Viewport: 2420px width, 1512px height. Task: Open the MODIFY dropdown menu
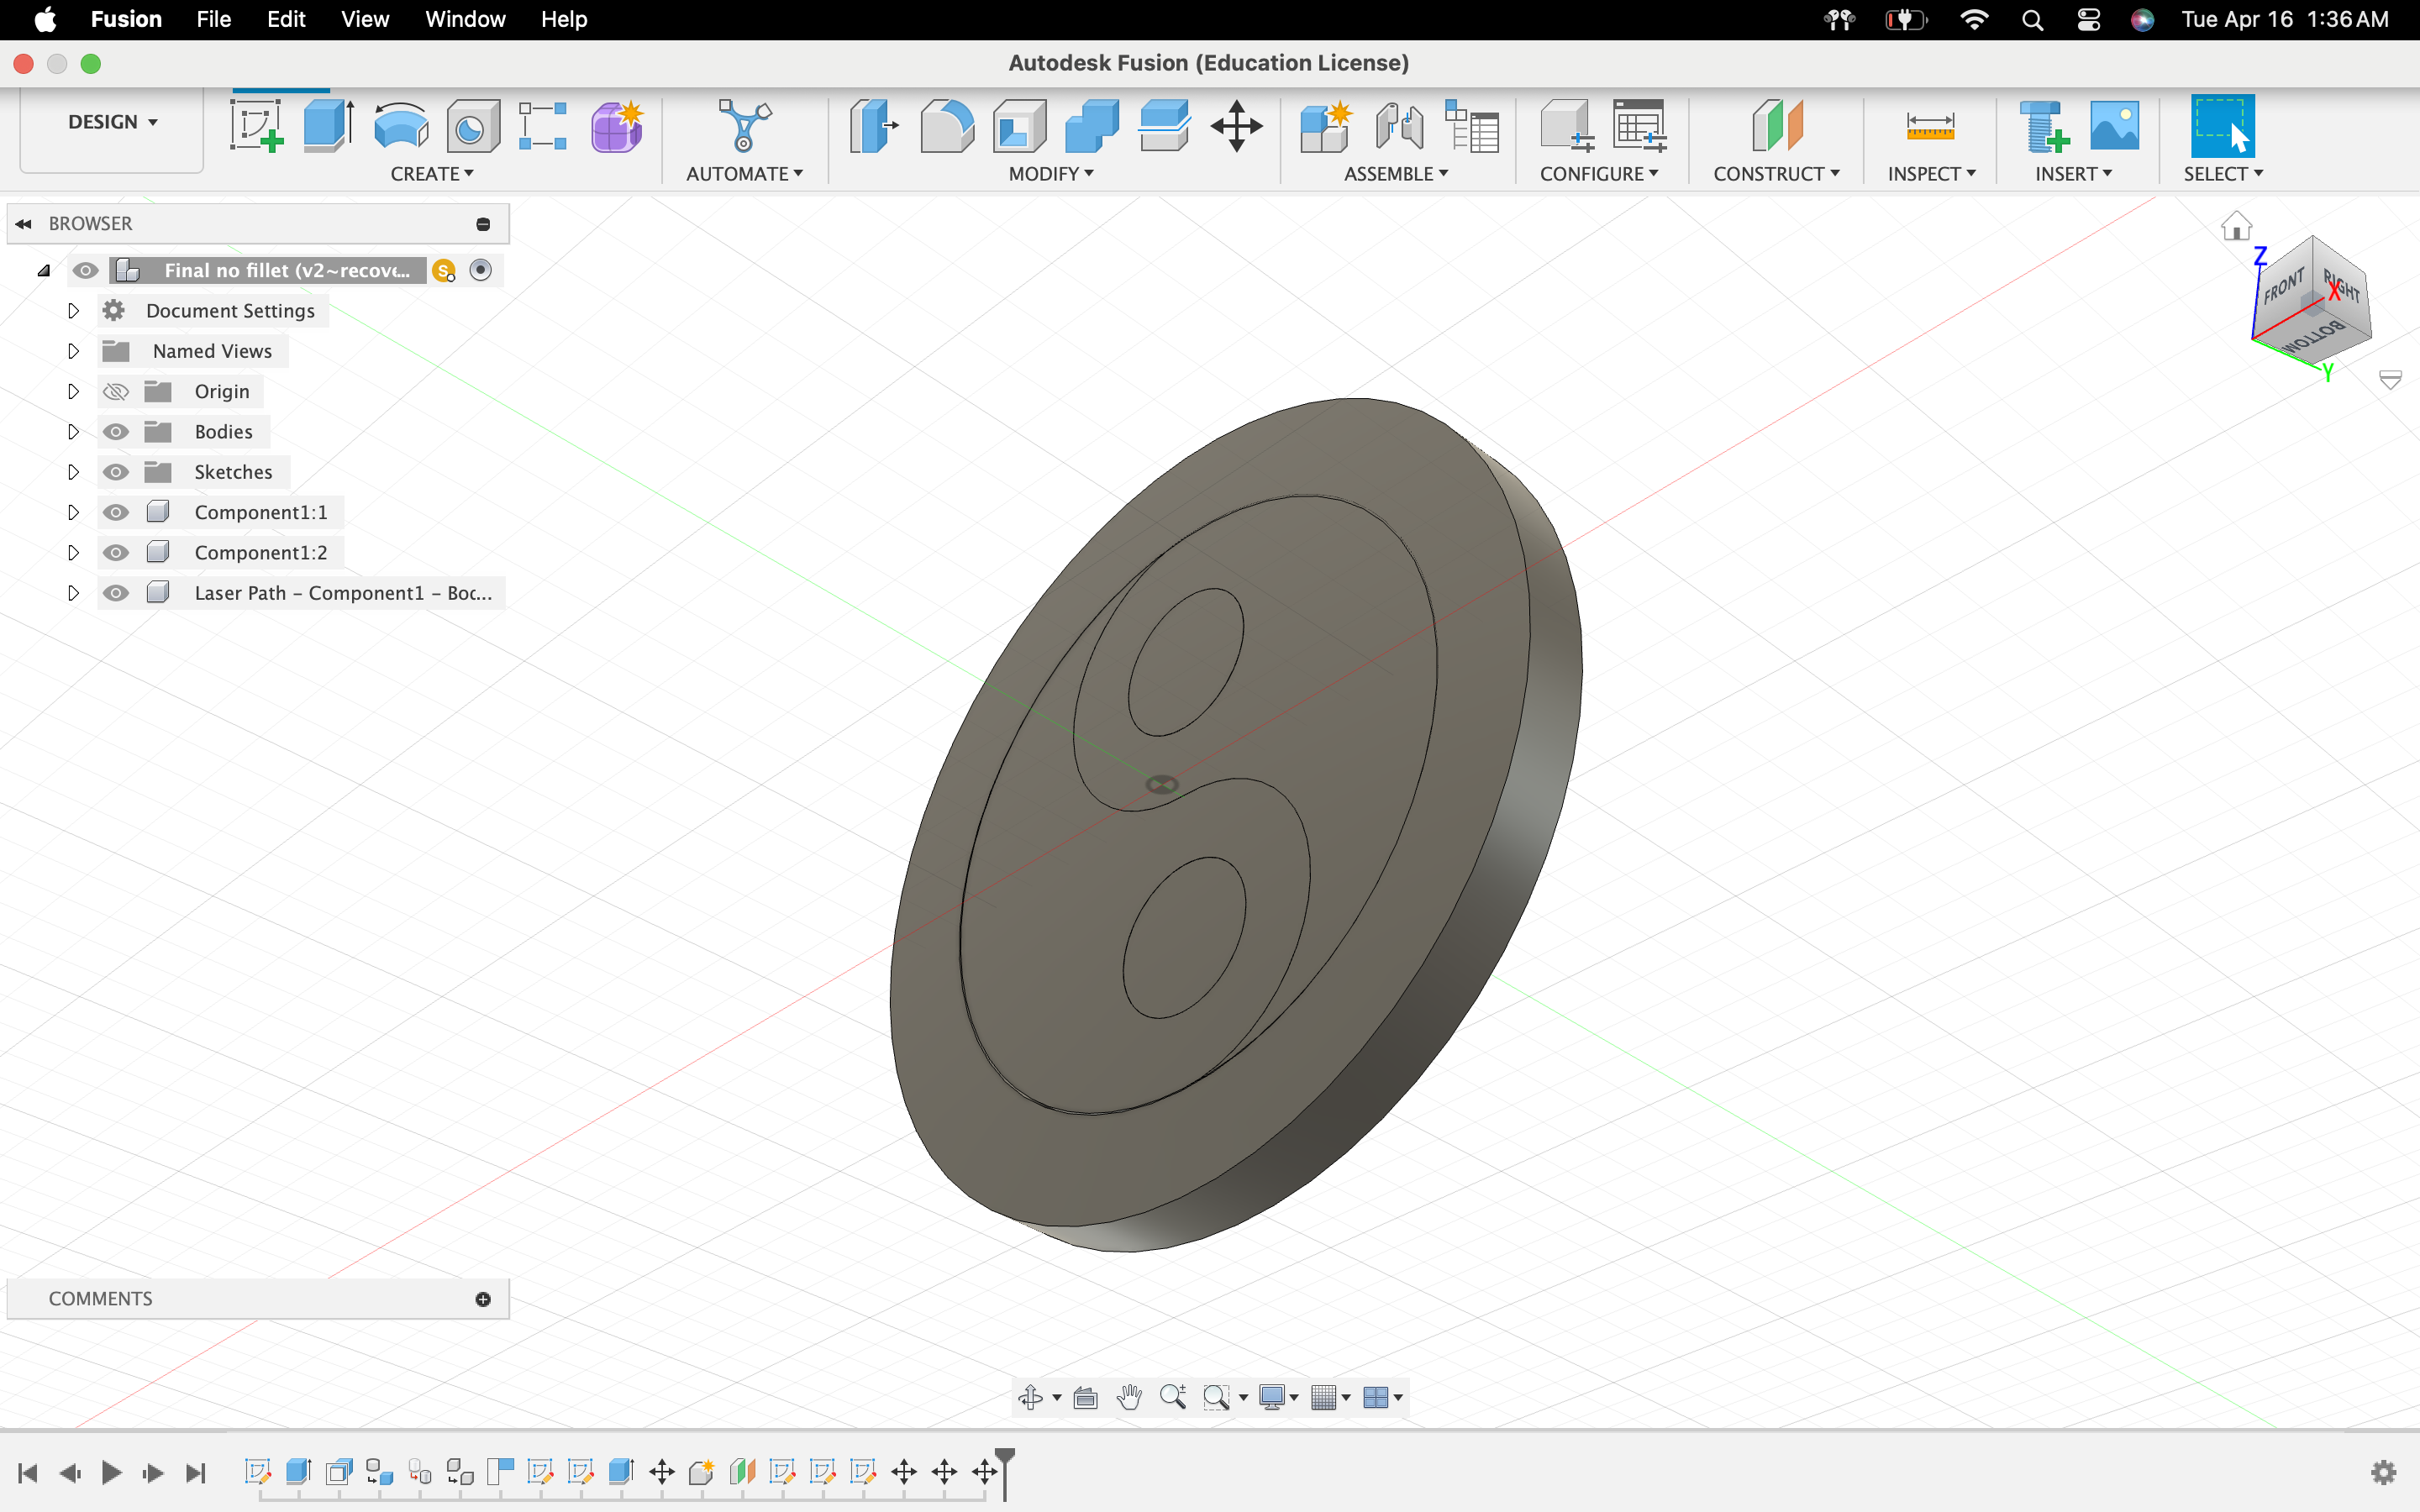point(1051,174)
